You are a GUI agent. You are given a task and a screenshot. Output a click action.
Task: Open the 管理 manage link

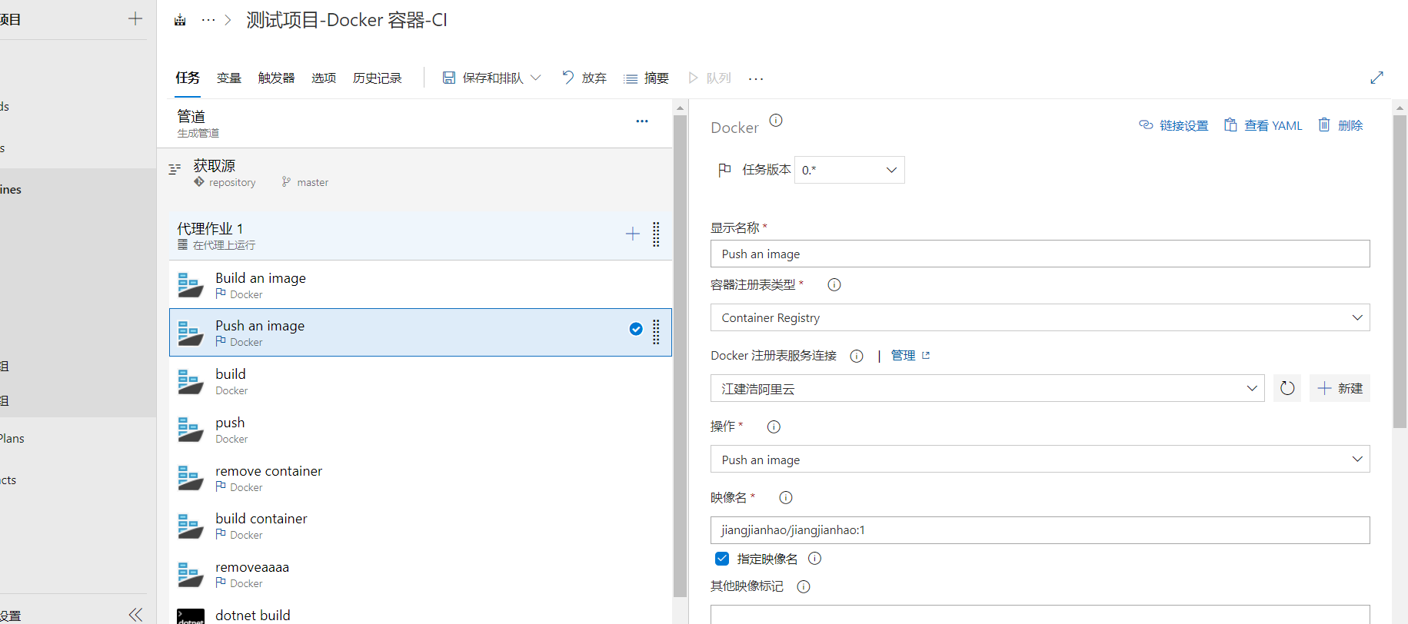coord(910,355)
